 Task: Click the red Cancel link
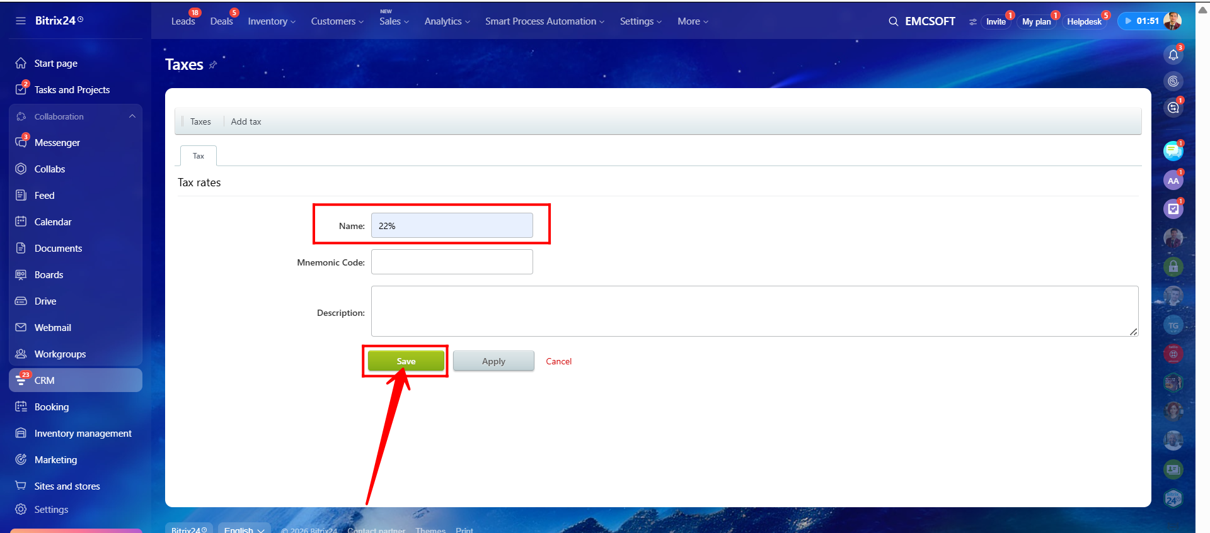[558, 361]
